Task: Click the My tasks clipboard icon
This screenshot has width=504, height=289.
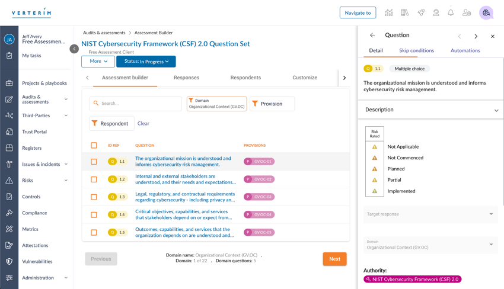Action: (x=9, y=56)
